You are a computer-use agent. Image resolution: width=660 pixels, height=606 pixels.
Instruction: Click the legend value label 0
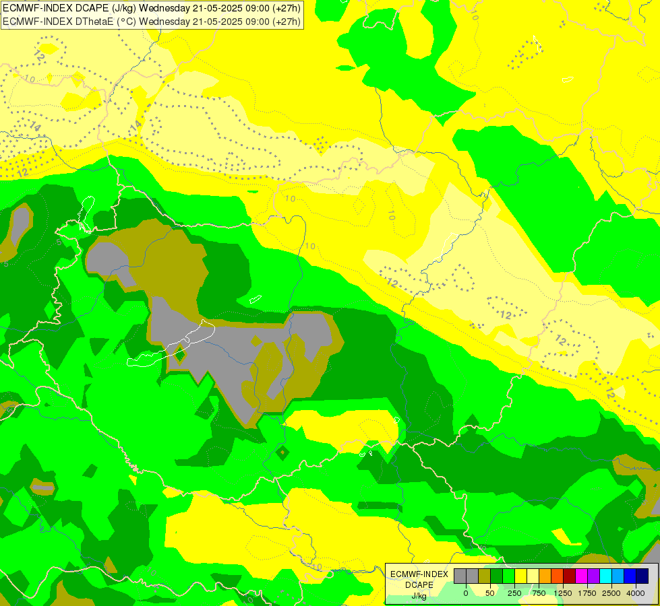click(x=466, y=593)
